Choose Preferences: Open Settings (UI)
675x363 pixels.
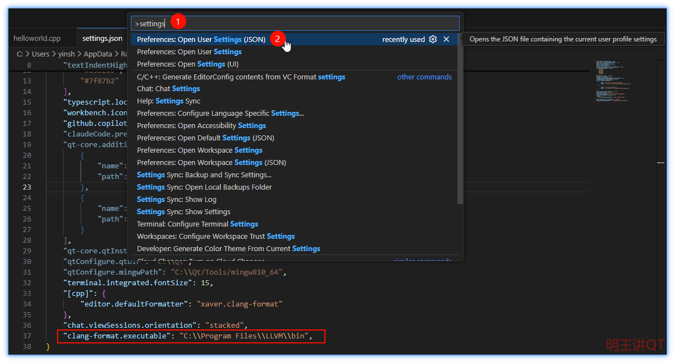[x=187, y=64]
